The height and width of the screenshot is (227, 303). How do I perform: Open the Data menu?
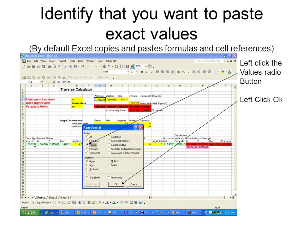point(80,61)
